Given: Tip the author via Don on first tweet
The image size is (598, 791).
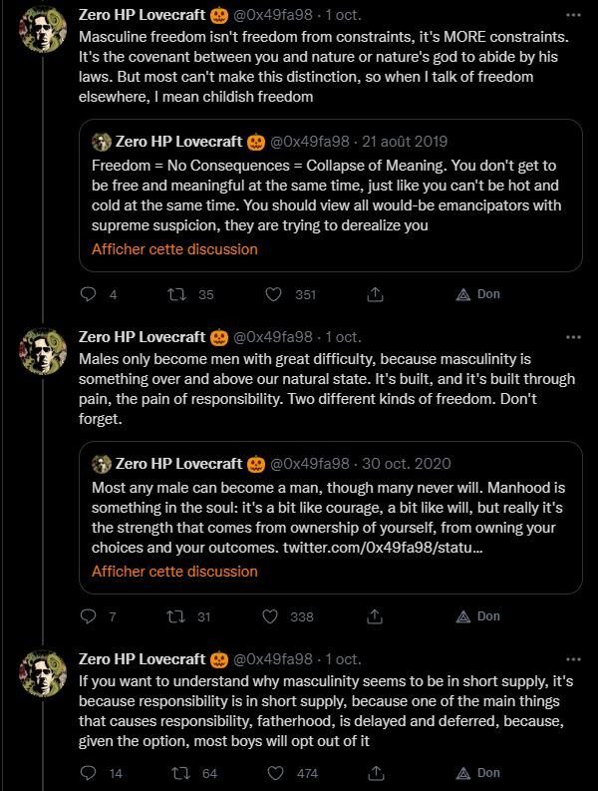Looking at the screenshot, I should coord(478,294).
